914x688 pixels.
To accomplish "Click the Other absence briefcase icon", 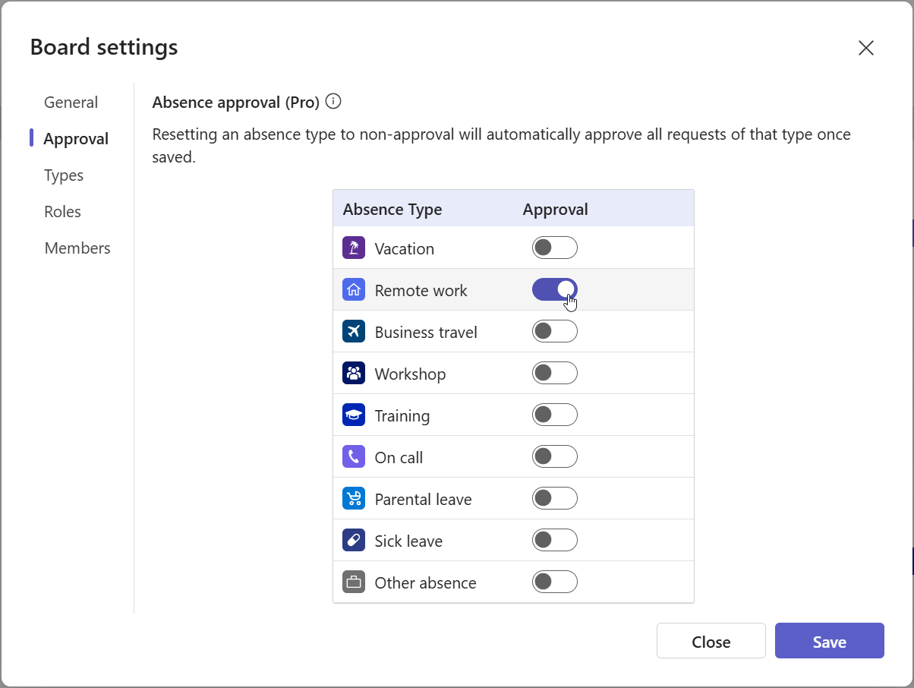I will (354, 582).
